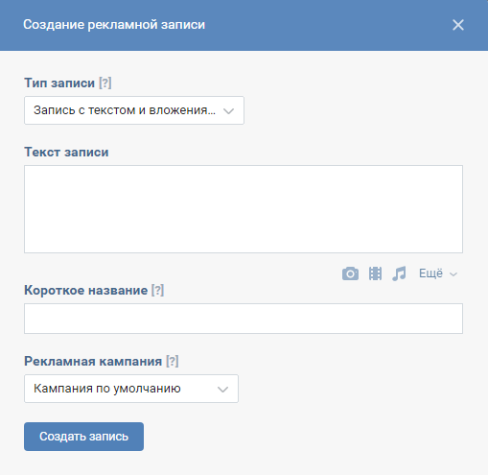Image resolution: width=488 pixels, height=475 pixels.
Task: Open the Запись с текстом и вложения dropdown
Action: (134, 110)
